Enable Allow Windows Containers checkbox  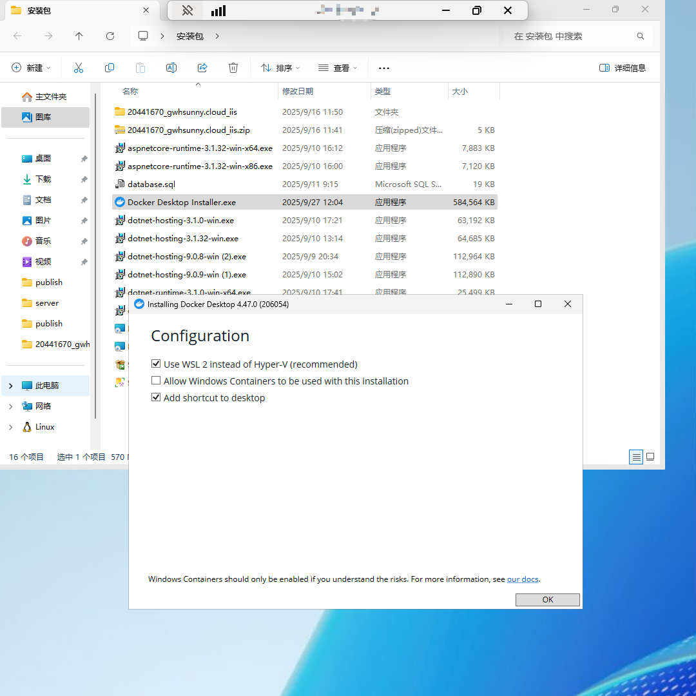tap(156, 381)
